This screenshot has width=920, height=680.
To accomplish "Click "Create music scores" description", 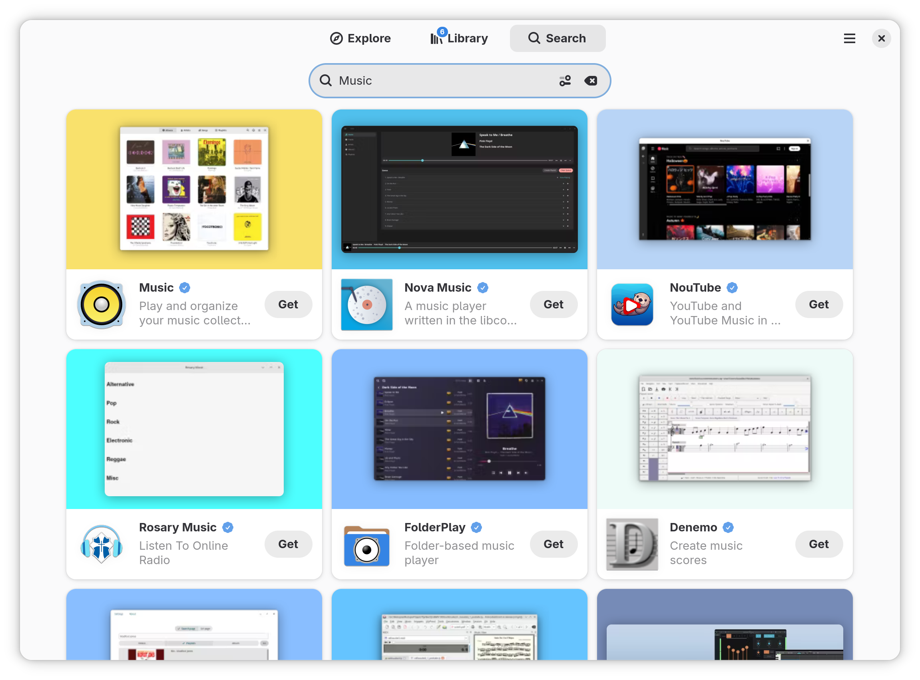I will (706, 553).
